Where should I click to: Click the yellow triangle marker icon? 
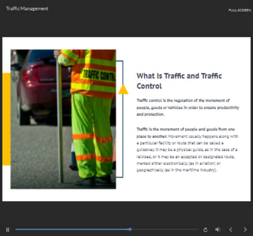(123, 89)
